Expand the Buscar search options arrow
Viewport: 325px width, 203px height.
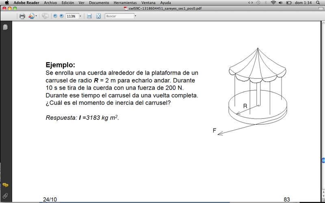point(135,16)
